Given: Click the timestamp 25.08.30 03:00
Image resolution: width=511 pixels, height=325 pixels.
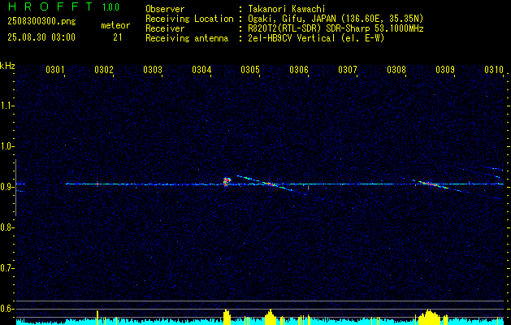Looking at the screenshot, I should 41,37.
